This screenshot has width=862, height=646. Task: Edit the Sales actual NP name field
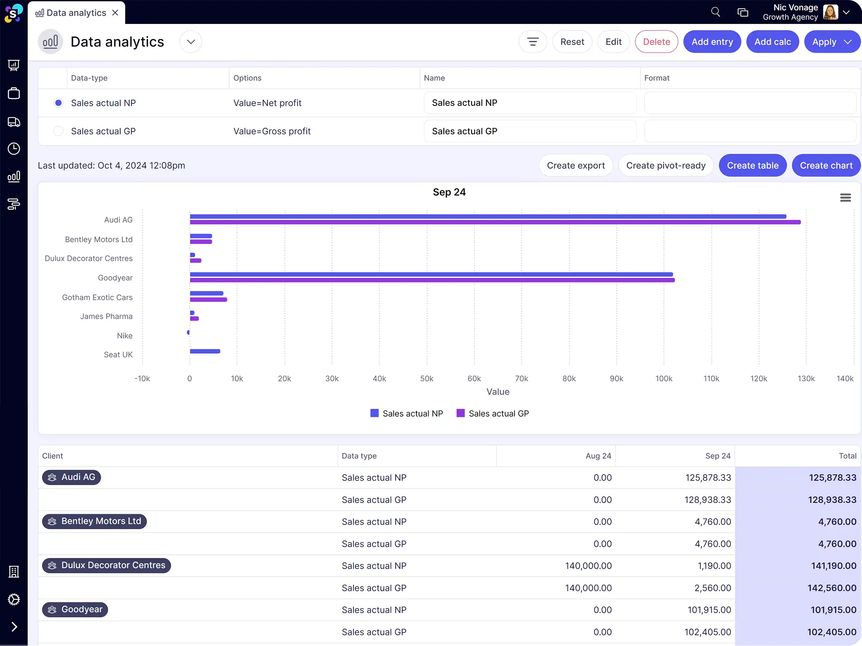click(x=530, y=103)
